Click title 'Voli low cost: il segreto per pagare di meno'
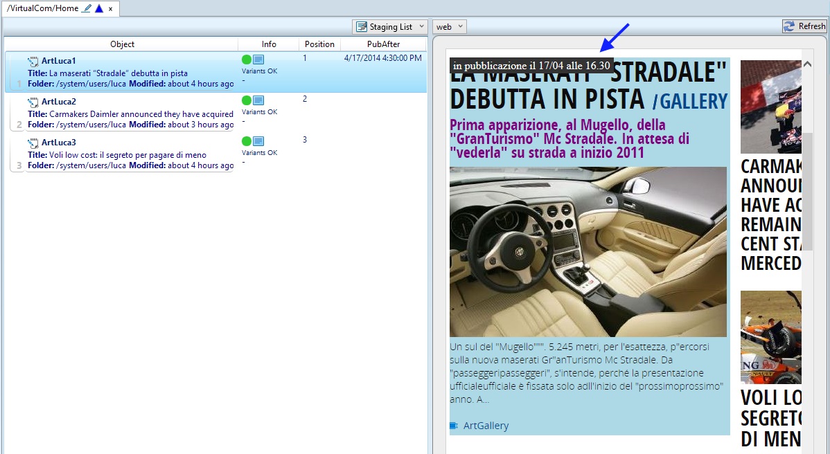 pos(127,155)
